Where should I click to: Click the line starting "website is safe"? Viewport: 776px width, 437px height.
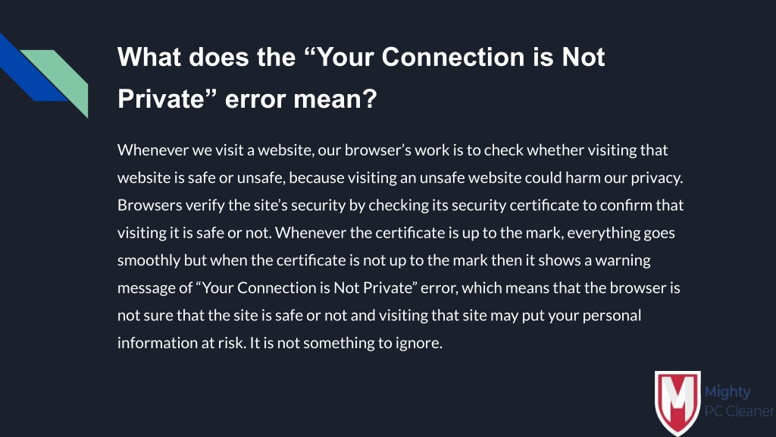pos(400,178)
